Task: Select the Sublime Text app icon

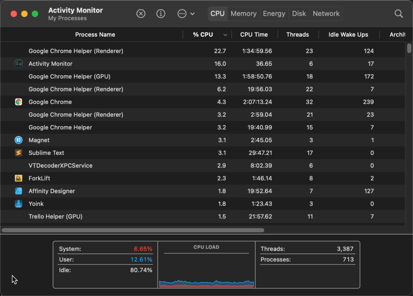Action: point(19,153)
